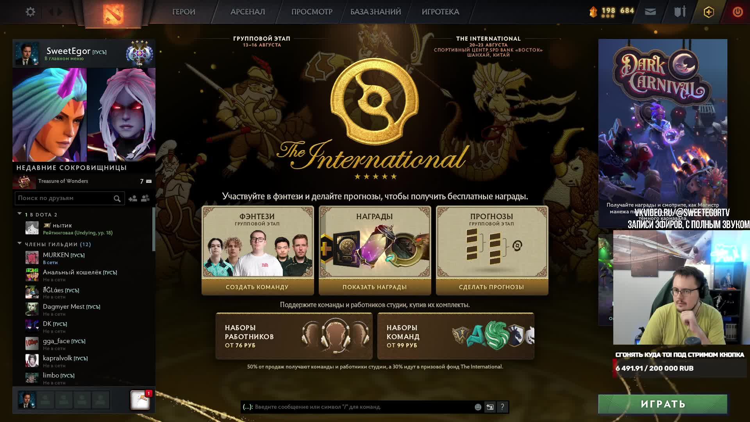Open MURKEN's avatar
This screenshot has width=750, height=422.
click(32, 258)
